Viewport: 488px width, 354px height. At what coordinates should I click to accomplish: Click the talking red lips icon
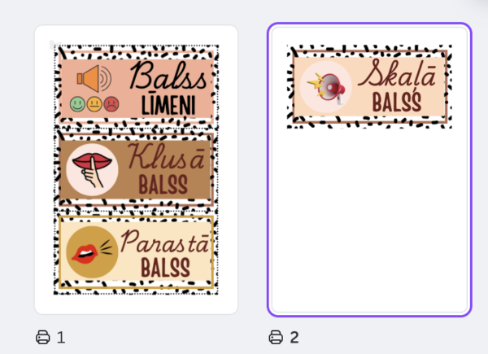click(92, 252)
